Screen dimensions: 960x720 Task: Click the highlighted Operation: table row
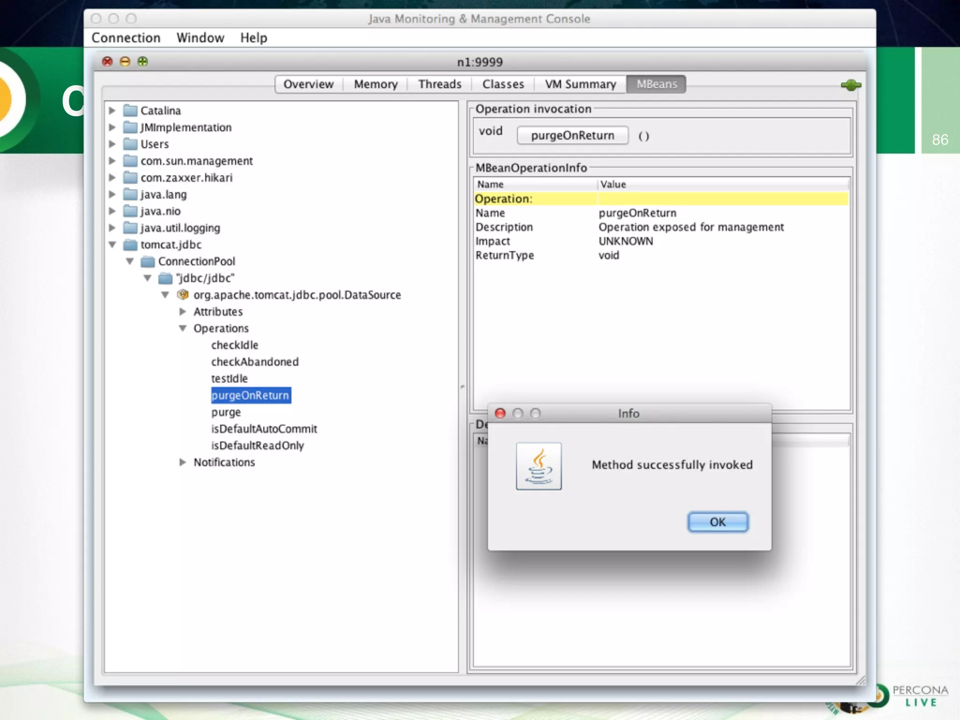[661, 199]
